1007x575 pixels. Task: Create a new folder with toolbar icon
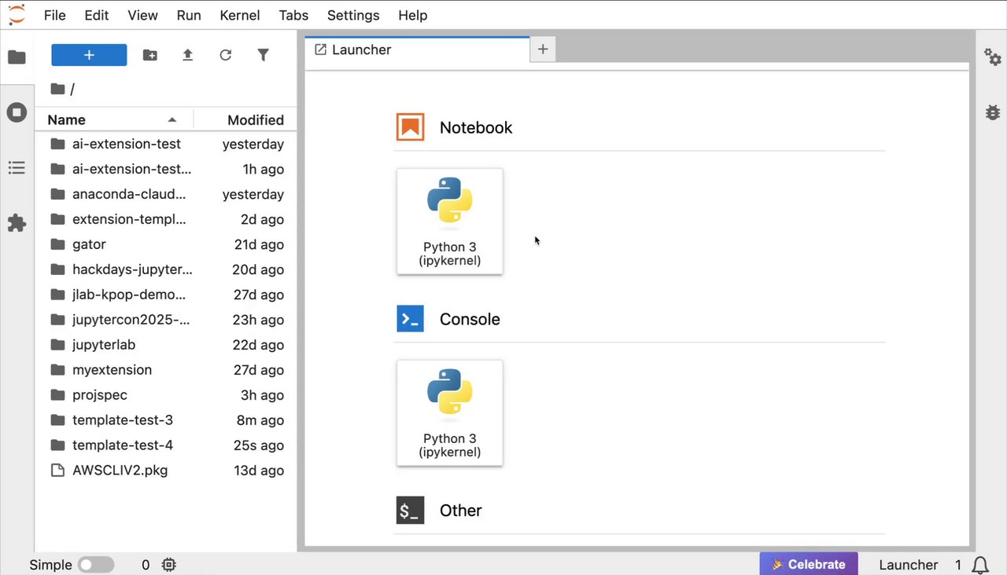[149, 55]
